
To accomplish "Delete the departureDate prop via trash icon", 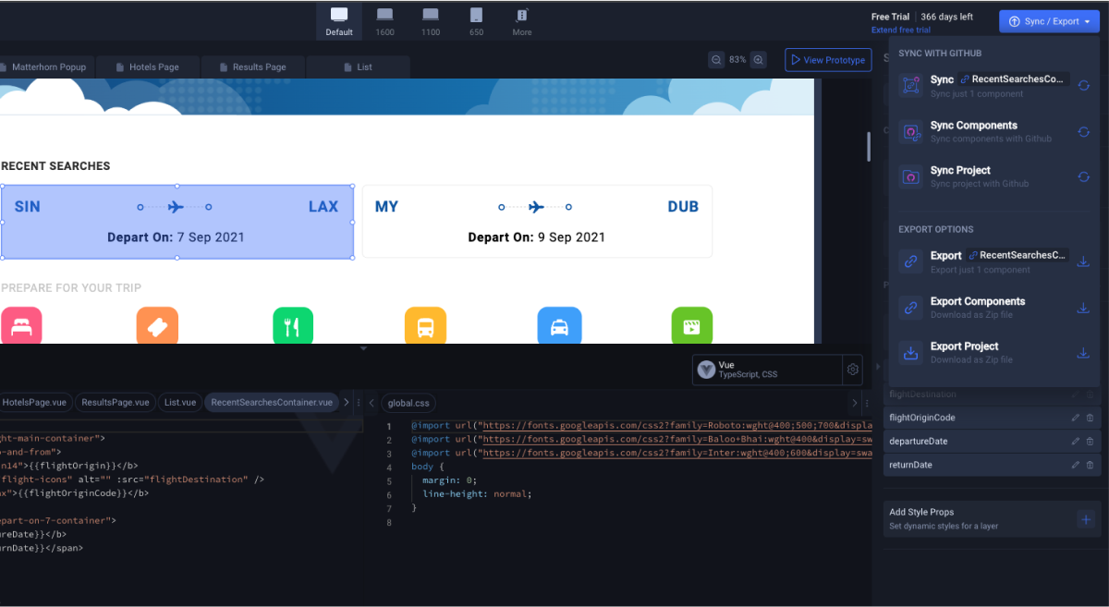I will coord(1089,441).
